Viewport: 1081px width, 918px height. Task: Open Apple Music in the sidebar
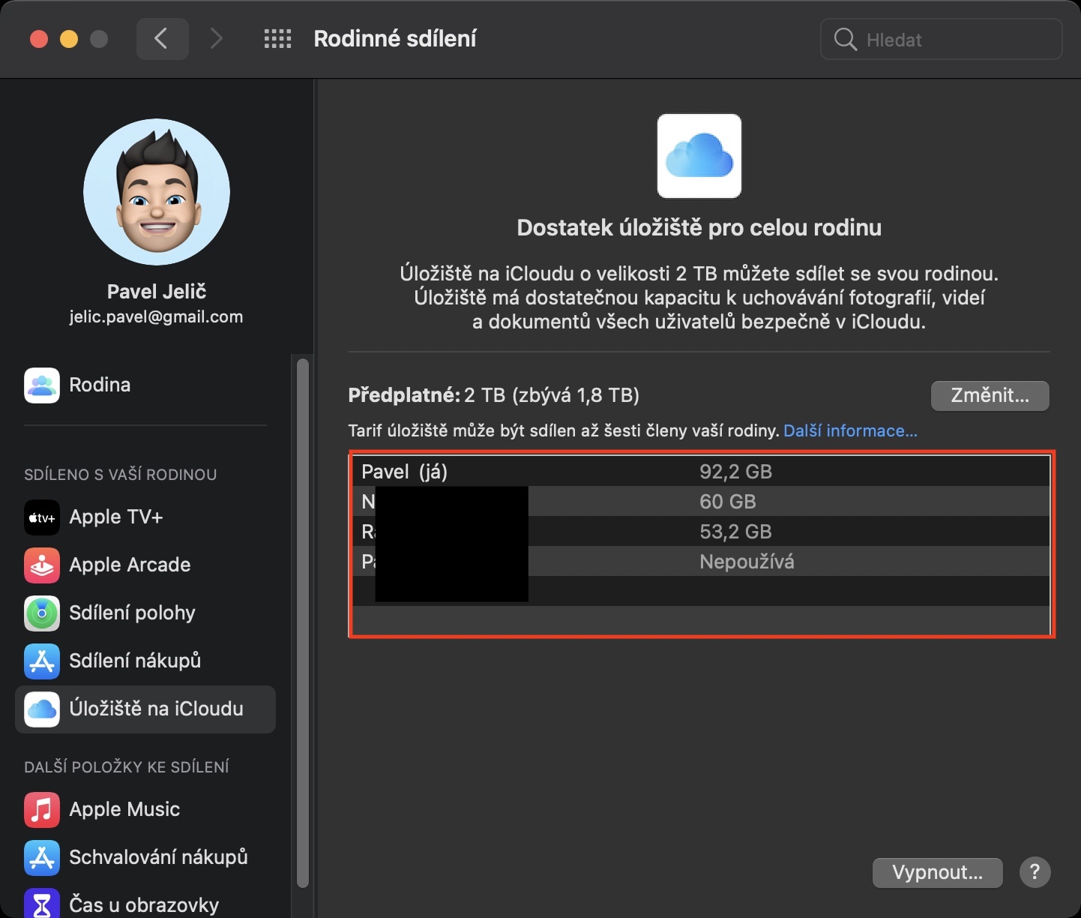145,810
